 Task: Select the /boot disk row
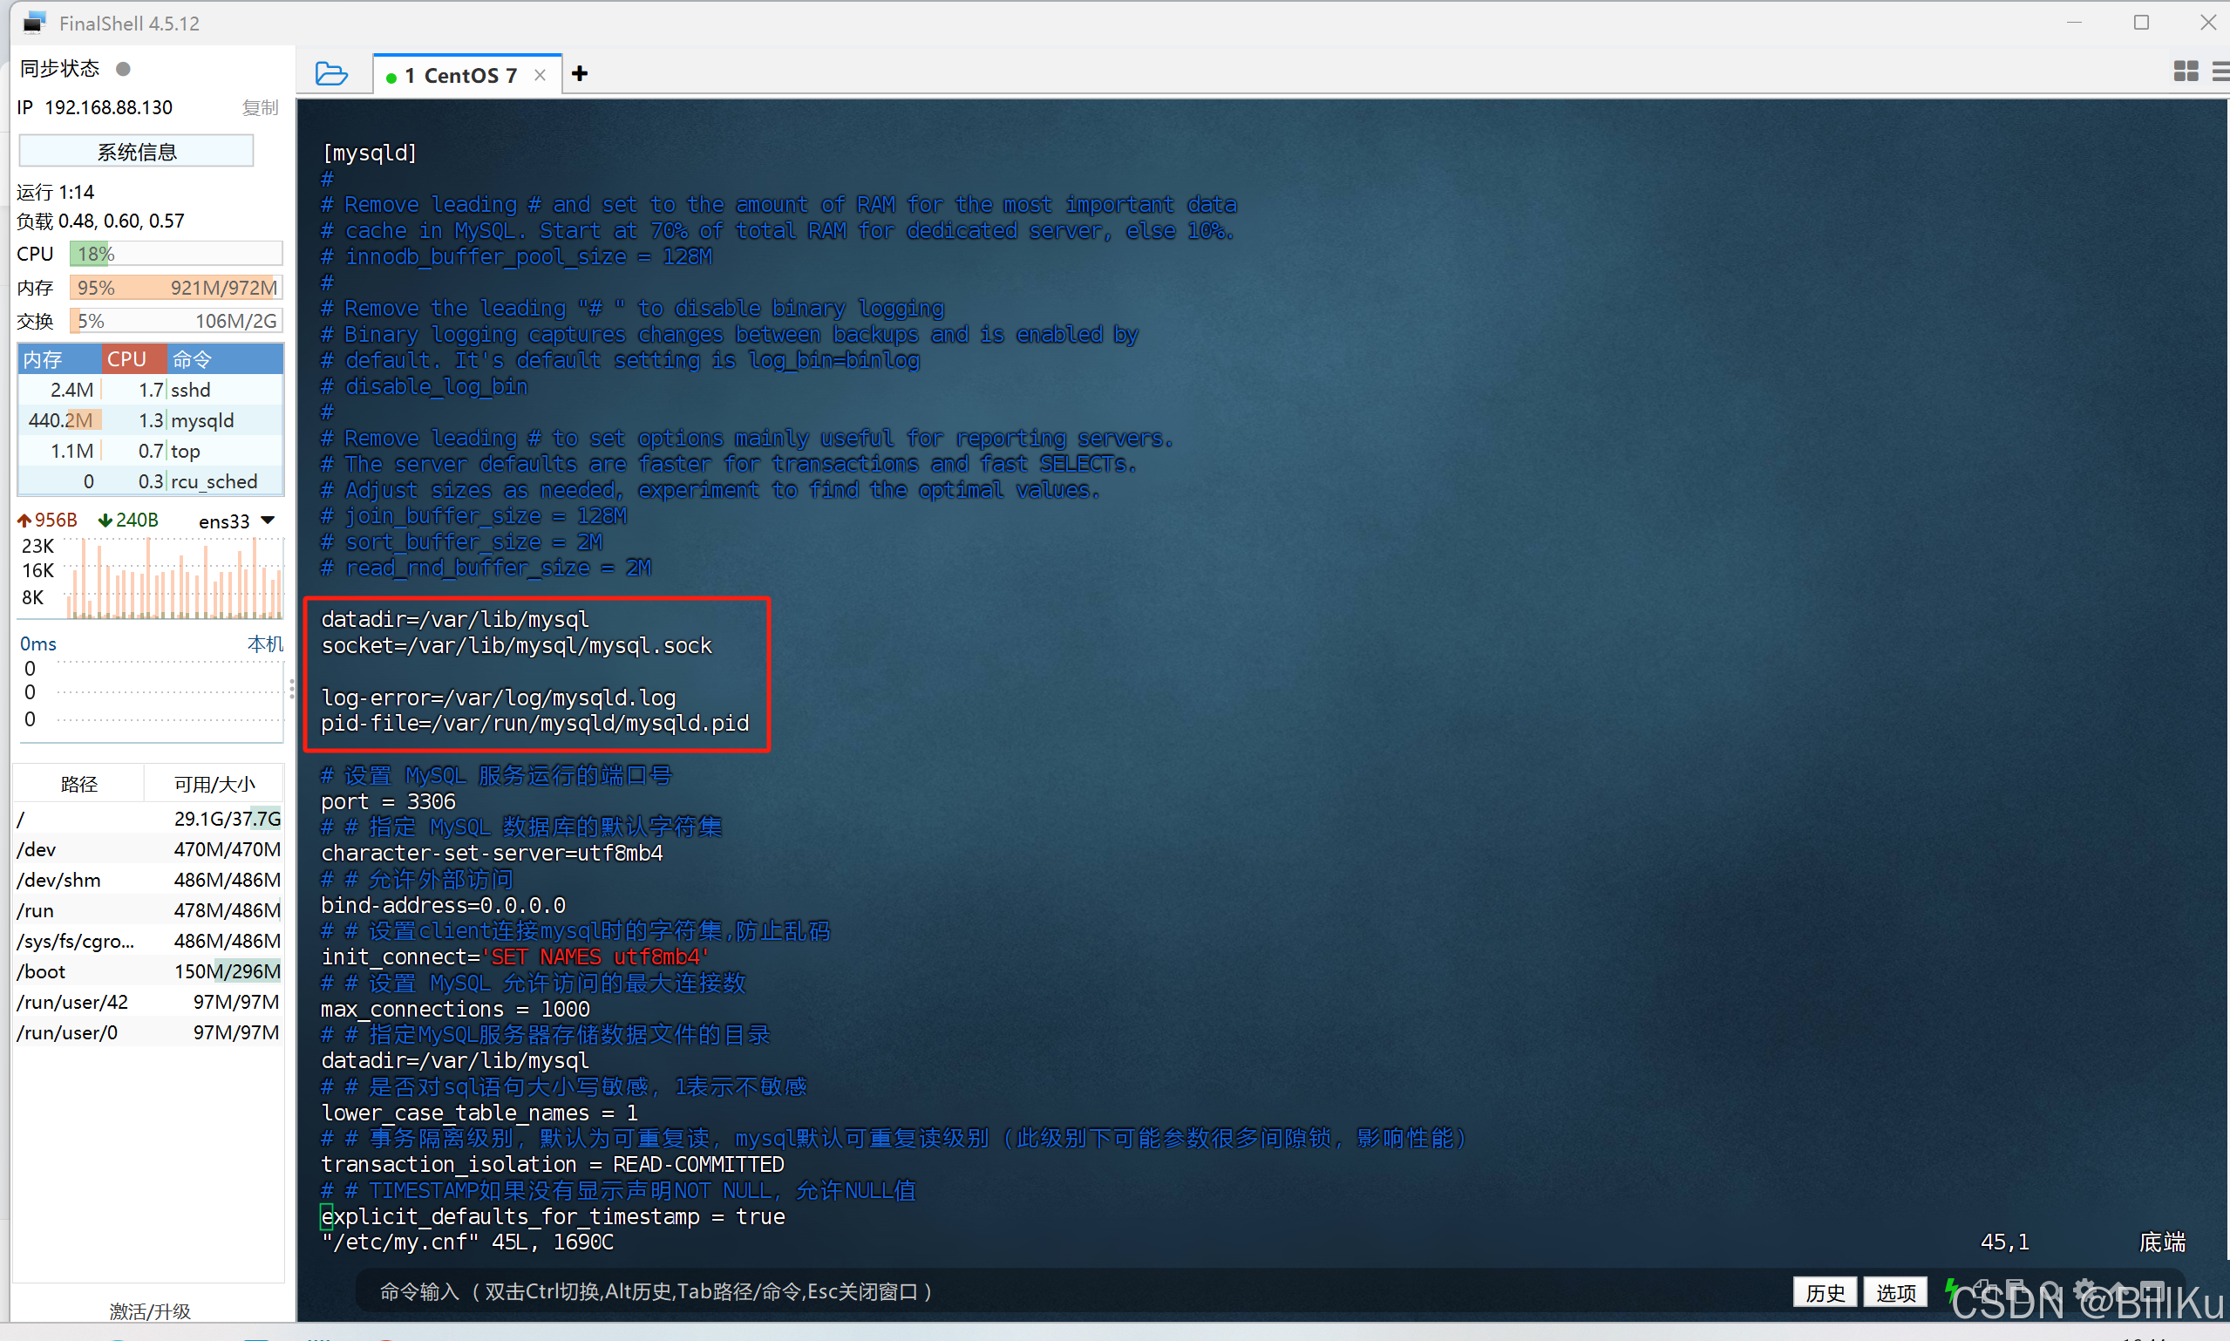tap(149, 971)
